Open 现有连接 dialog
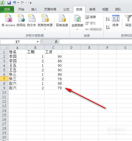The width and height of the screenshot is (132, 141). tap(62, 20)
